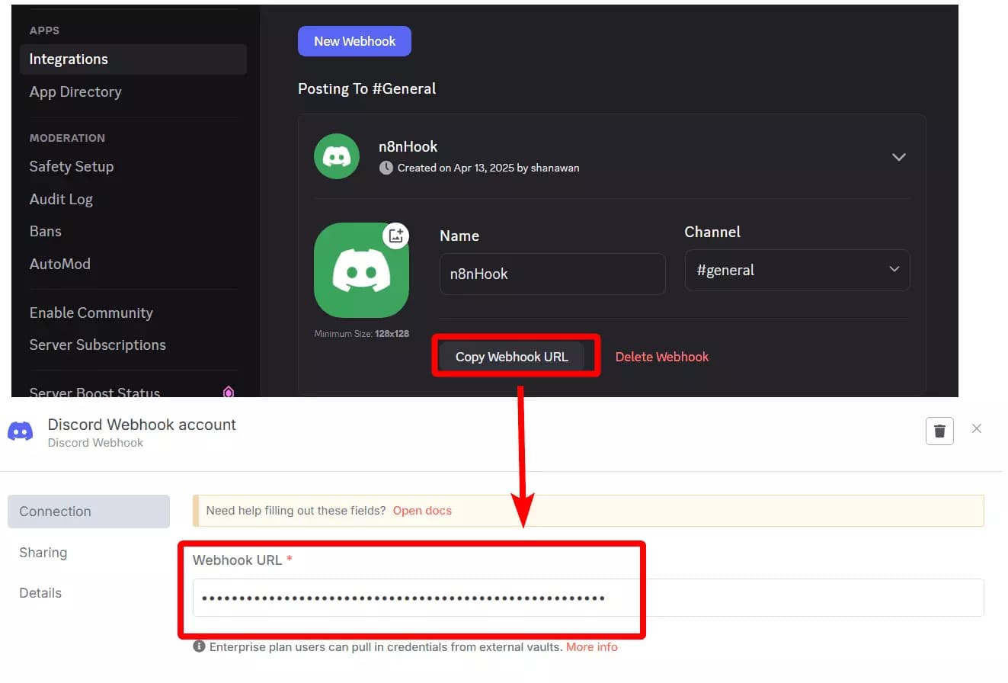Click the Copy Webhook URL button

point(512,357)
